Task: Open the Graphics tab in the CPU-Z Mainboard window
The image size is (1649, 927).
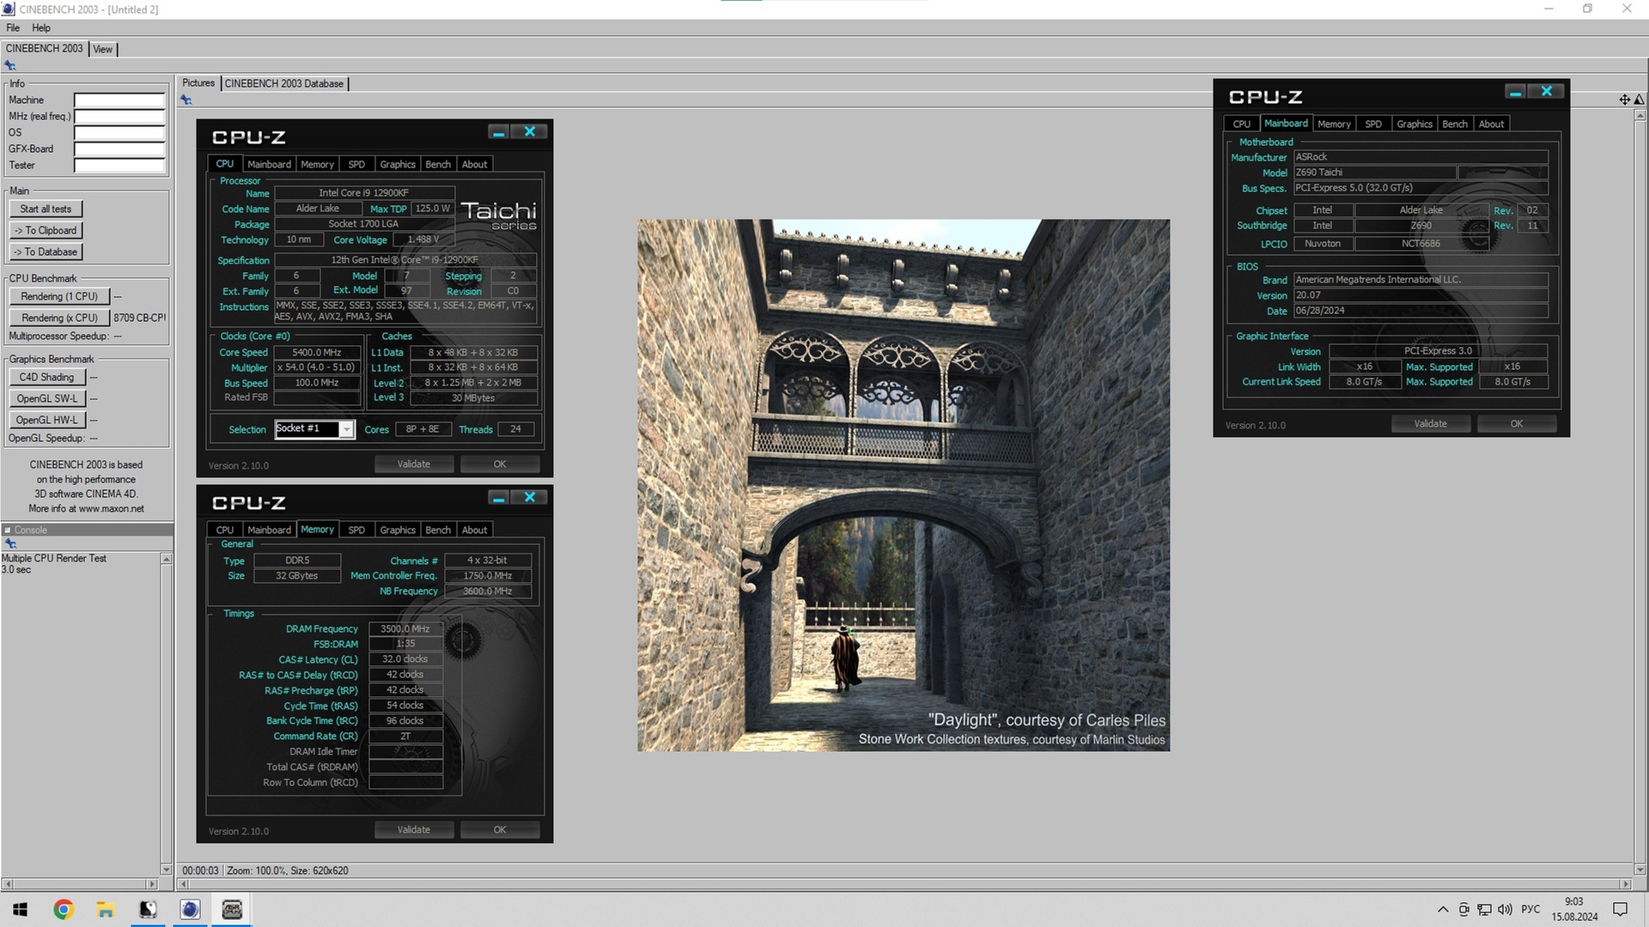Action: [1415, 124]
